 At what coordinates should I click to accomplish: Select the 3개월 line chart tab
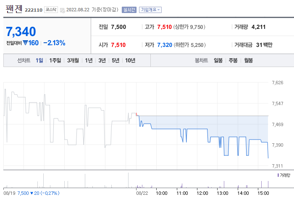[73, 60]
